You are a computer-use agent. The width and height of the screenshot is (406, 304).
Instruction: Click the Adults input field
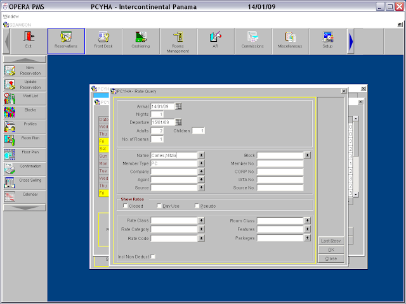pos(157,131)
